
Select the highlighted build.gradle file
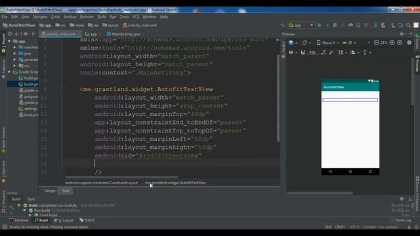coord(24,84)
